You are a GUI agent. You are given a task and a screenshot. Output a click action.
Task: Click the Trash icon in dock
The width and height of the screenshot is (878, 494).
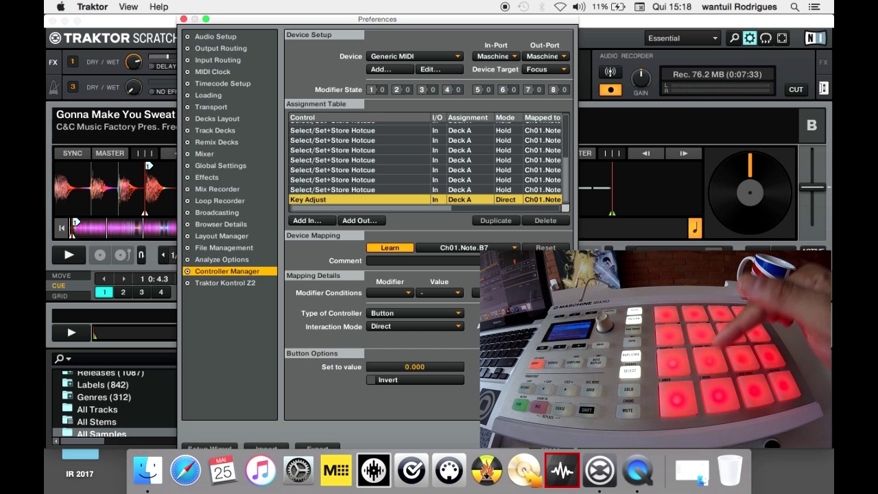coord(730,471)
